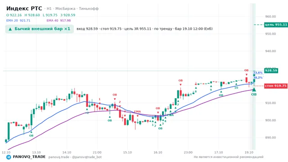Click the green marker numbered 9
288x162 pixels.
tap(211, 90)
